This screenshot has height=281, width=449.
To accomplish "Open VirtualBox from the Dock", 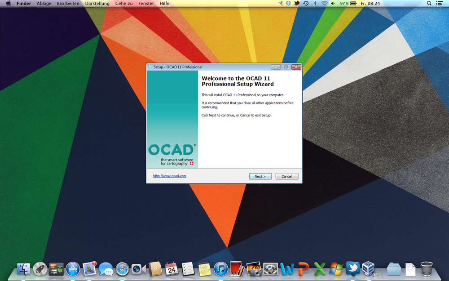I will coord(369,269).
